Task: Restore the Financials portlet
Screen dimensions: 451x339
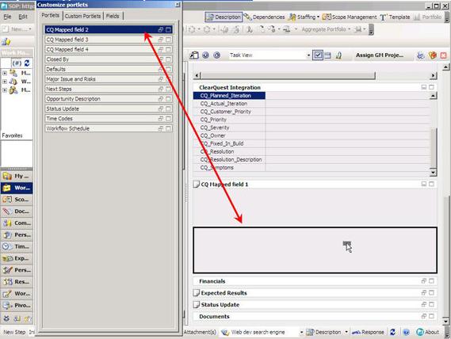Action: coord(424,281)
